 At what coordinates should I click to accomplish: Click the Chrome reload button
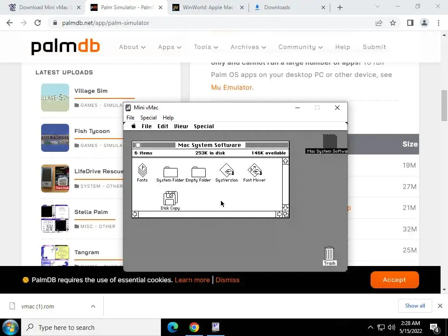pos(38,23)
